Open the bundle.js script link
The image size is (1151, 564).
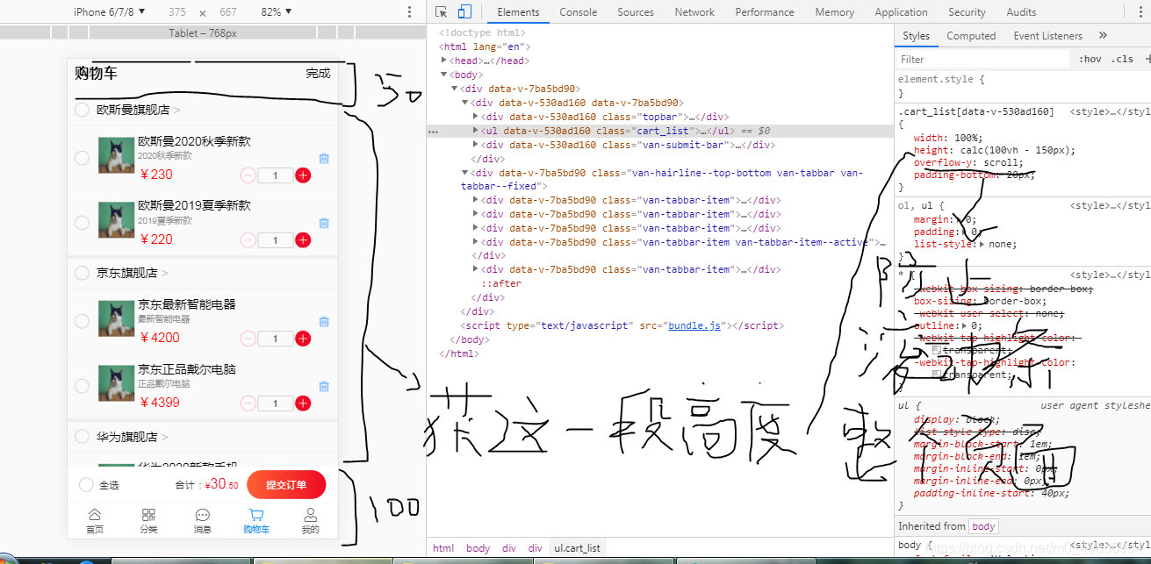pos(694,325)
